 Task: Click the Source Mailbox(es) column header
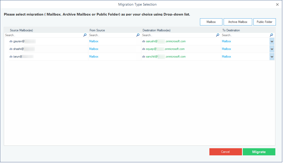[x=21, y=30]
